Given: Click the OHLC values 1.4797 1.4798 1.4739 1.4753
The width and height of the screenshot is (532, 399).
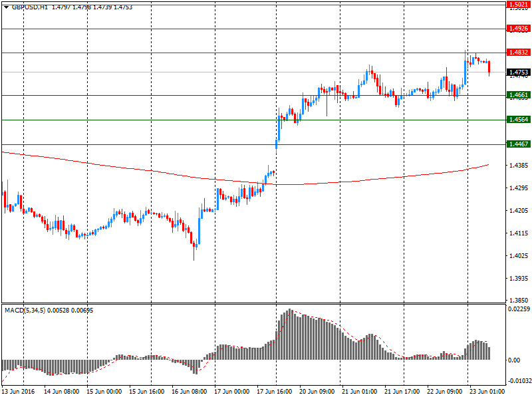Looking at the screenshot, I should click(x=92, y=7).
